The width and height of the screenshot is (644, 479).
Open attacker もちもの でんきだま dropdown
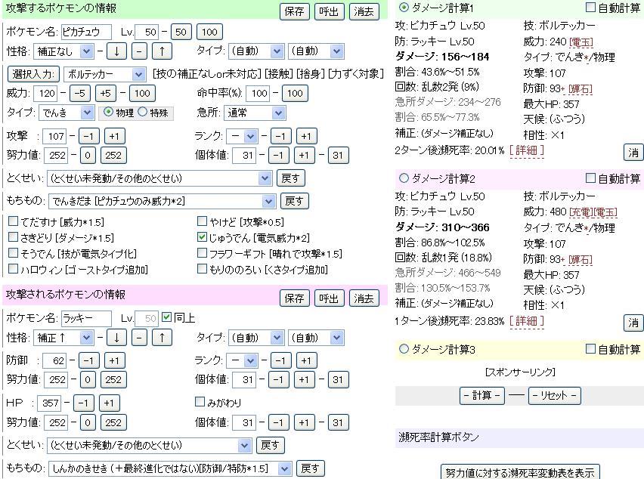(x=162, y=201)
